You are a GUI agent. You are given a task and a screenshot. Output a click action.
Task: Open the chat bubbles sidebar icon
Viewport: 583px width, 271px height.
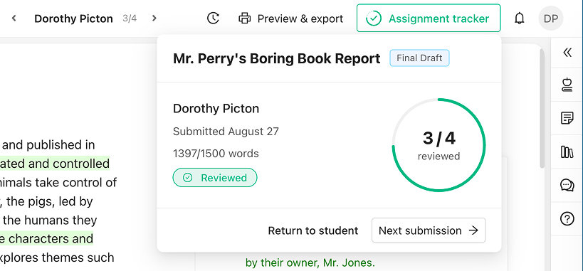point(567,185)
